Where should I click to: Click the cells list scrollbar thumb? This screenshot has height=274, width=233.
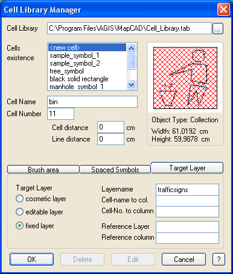pos(132,61)
